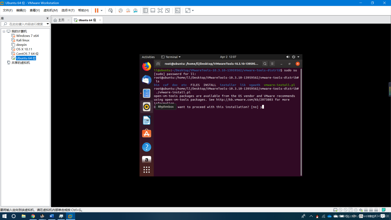Open Help from the Ubuntu dock
391x220 pixels.
click(147, 147)
